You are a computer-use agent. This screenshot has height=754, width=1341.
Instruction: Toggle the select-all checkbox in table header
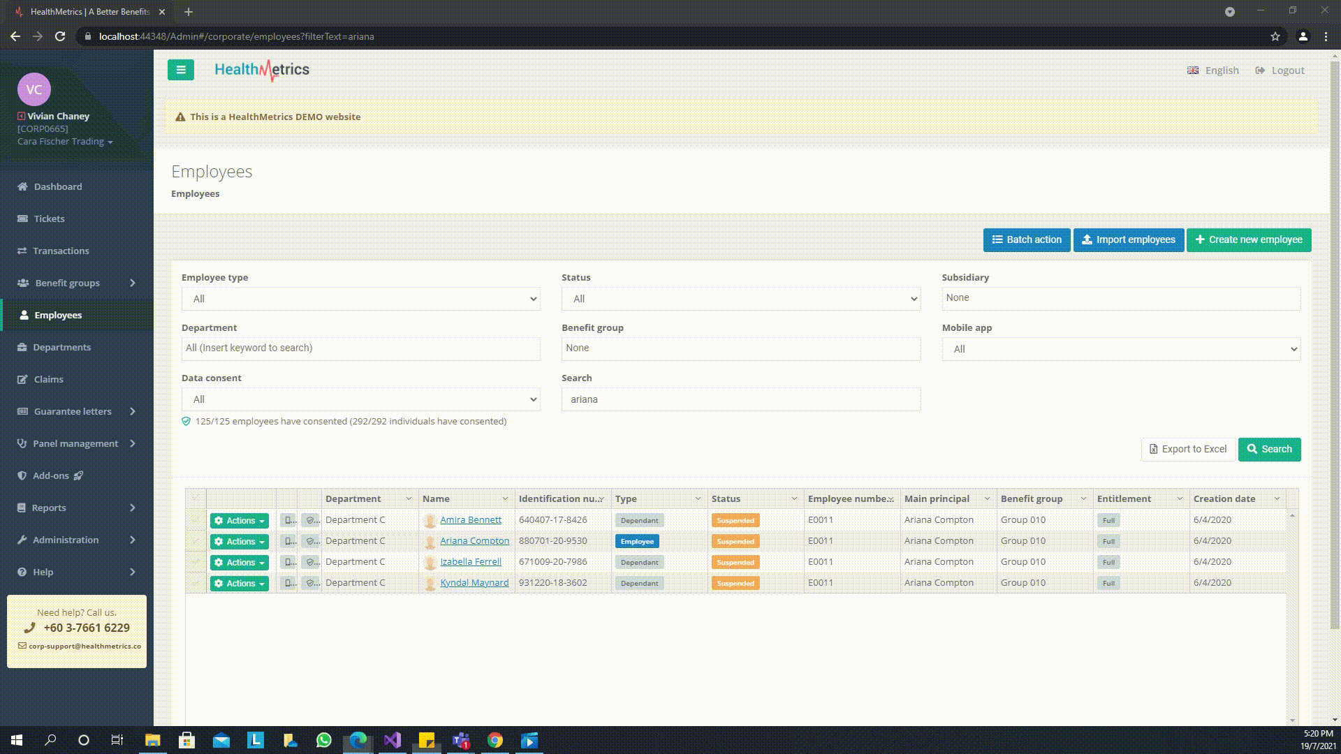[196, 498]
